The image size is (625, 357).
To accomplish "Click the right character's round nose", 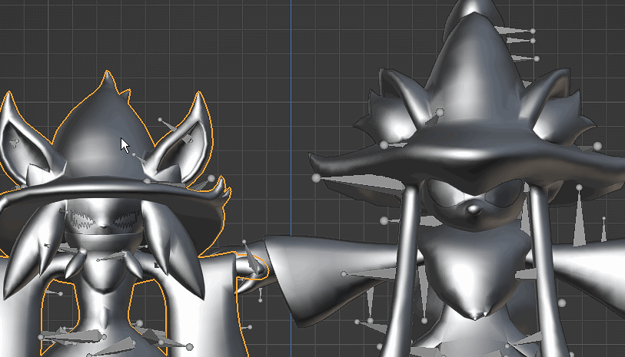I will (x=475, y=210).
